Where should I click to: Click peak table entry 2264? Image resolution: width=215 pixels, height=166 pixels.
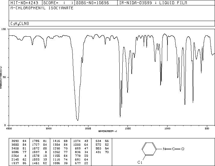pos(15,156)
